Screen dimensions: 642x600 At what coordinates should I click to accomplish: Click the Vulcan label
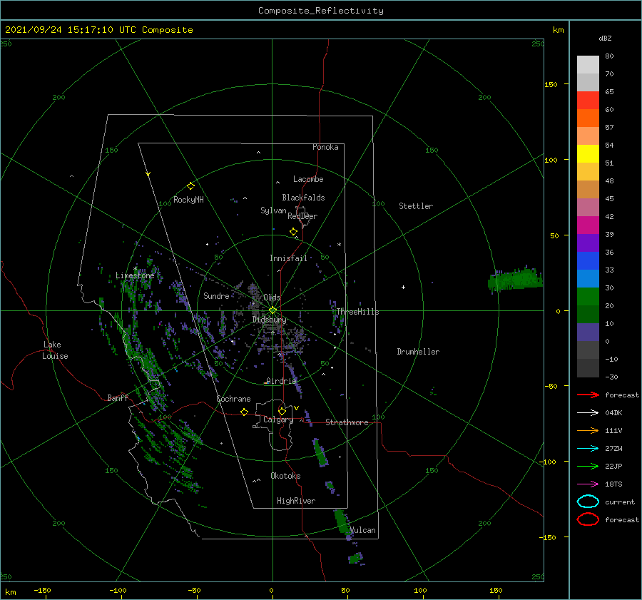tap(363, 530)
